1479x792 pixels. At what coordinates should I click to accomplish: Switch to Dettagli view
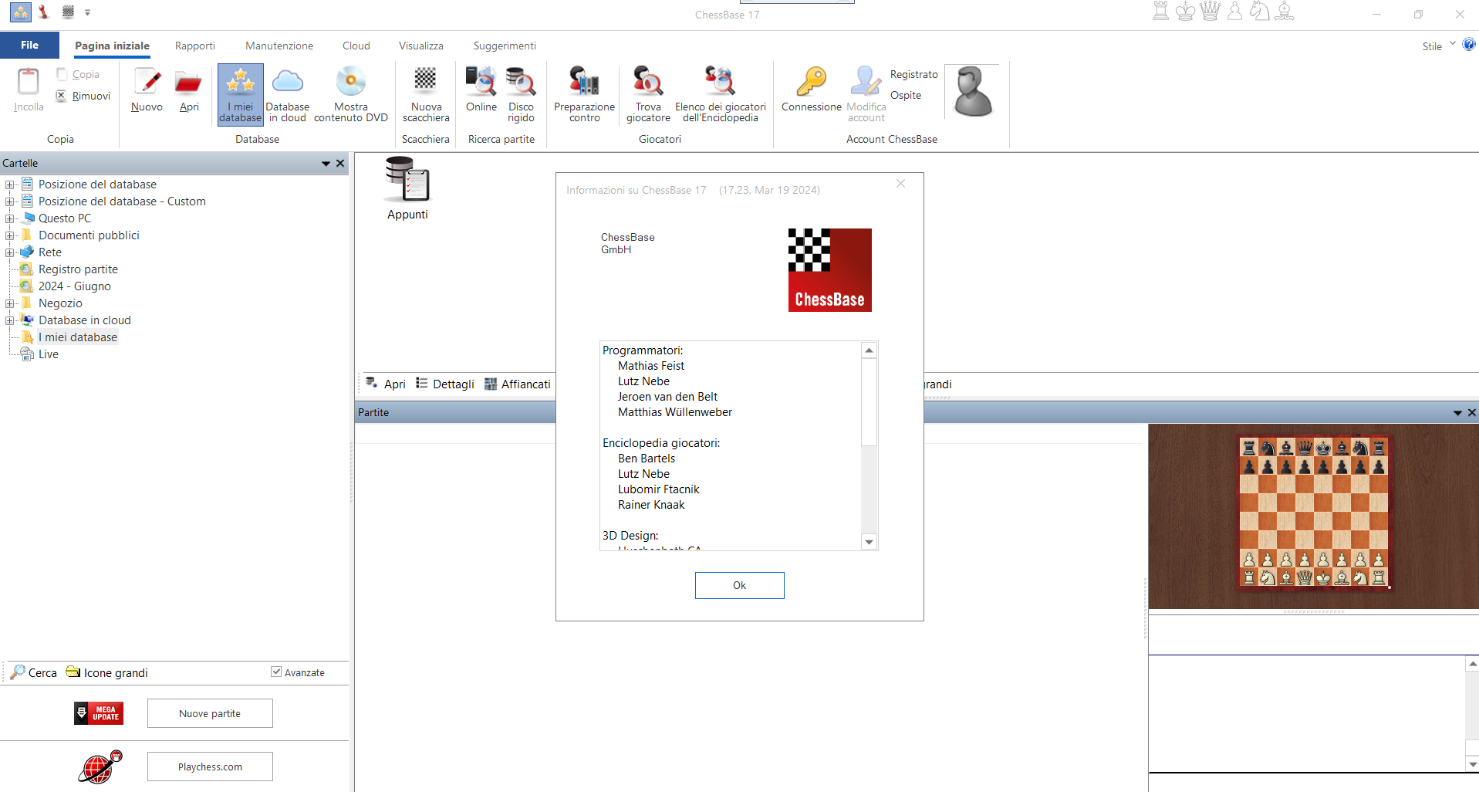(x=445, y=384)
